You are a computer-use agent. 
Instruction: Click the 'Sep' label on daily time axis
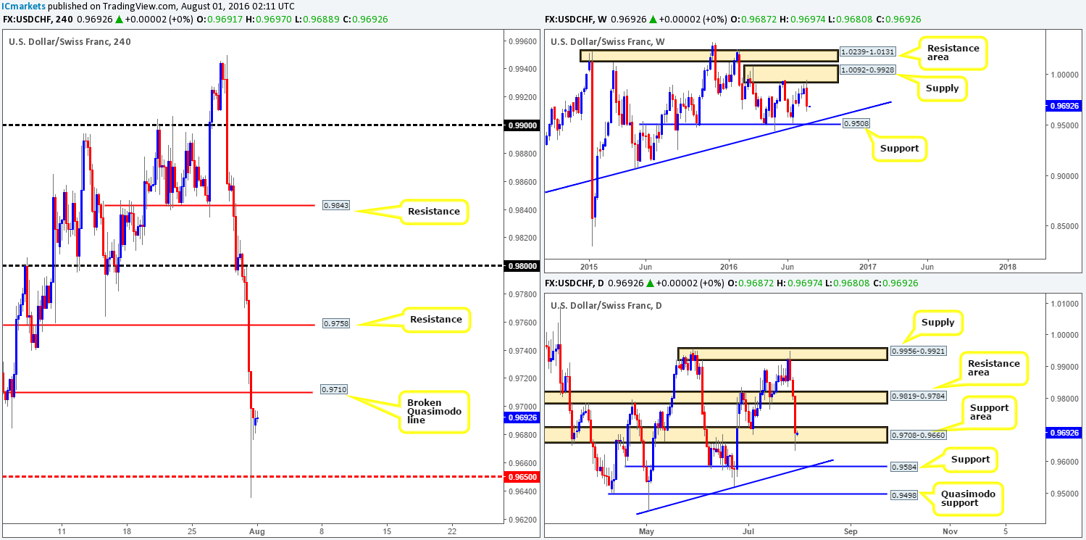point(850,531)
